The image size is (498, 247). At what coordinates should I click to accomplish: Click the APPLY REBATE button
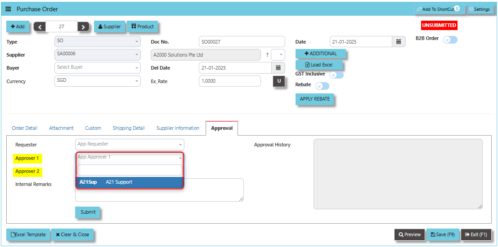314,99
